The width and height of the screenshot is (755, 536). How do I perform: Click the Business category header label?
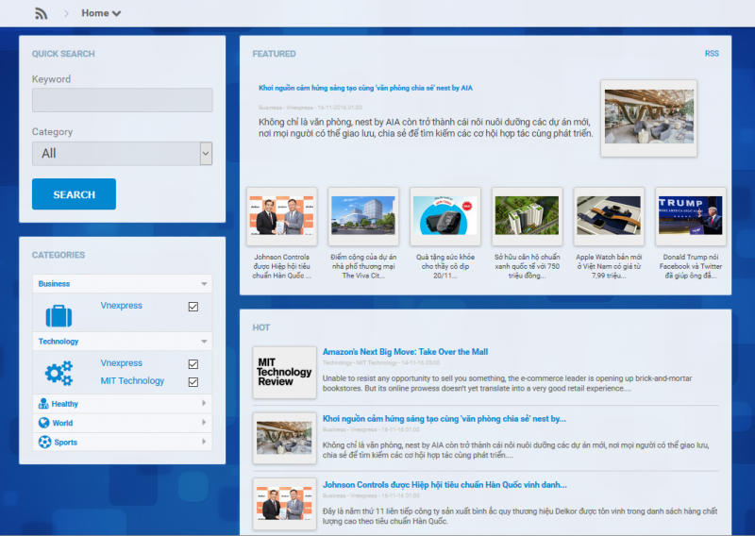(54, 284)
